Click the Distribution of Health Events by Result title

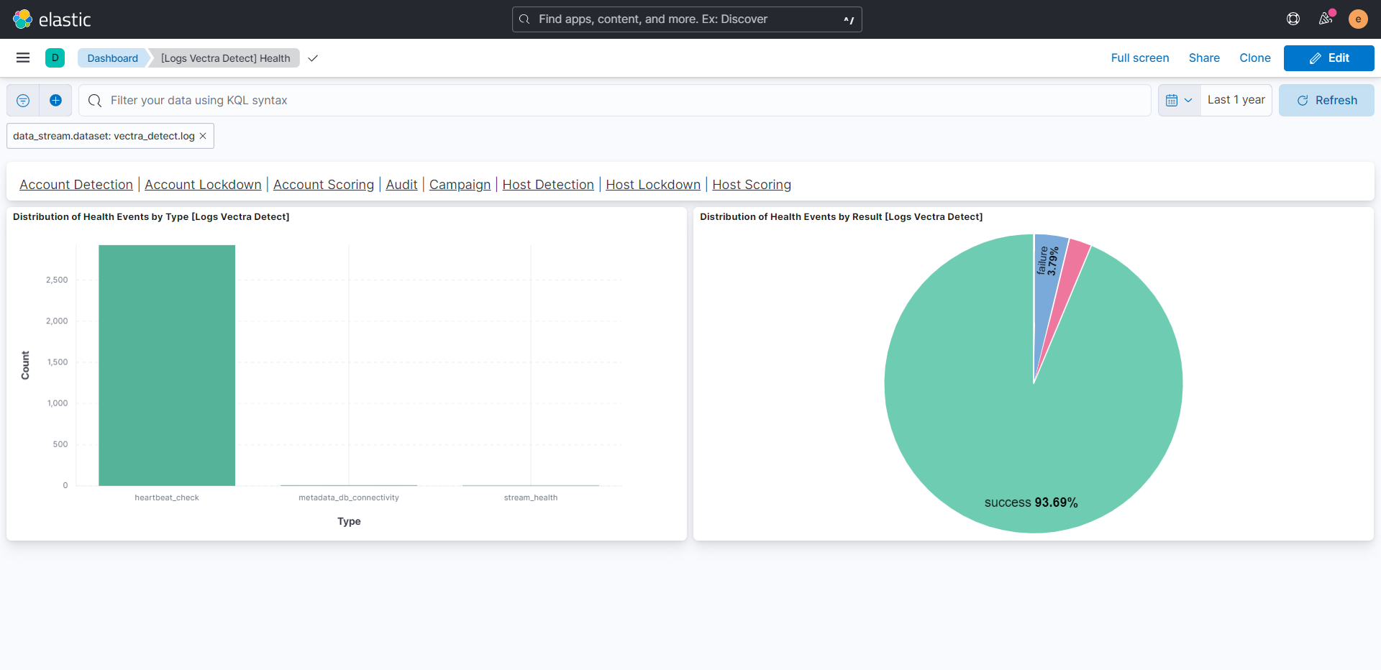coord(841,216)
